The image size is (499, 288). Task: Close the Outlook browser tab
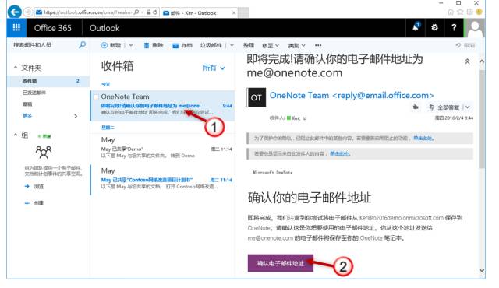click(x=234, y=12)
